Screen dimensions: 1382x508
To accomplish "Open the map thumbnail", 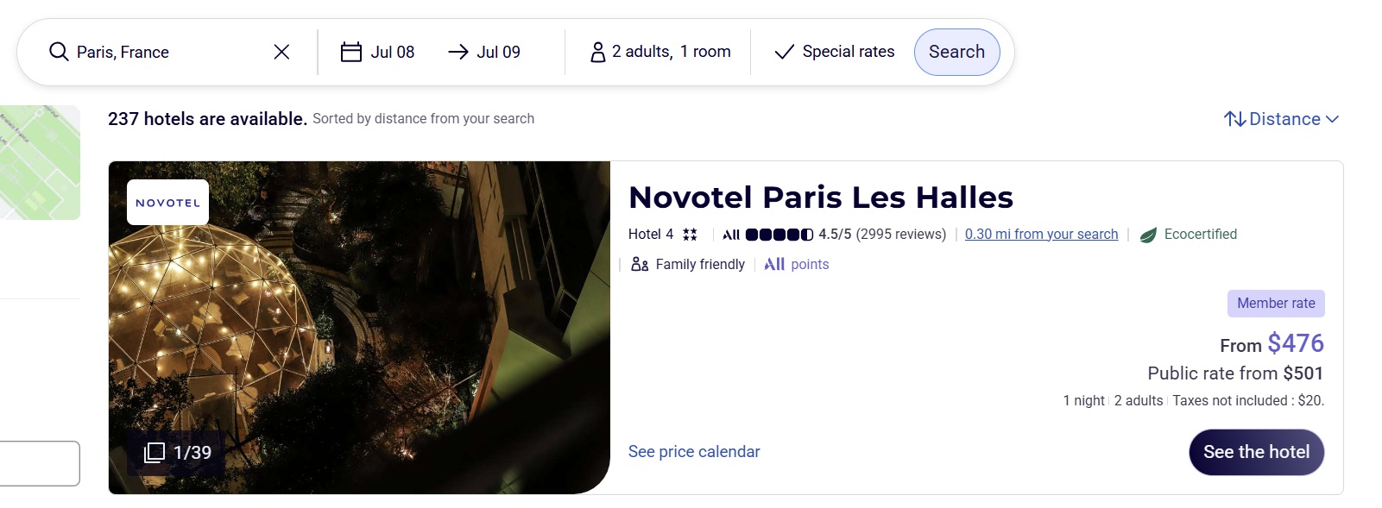I will click(40, 162).
